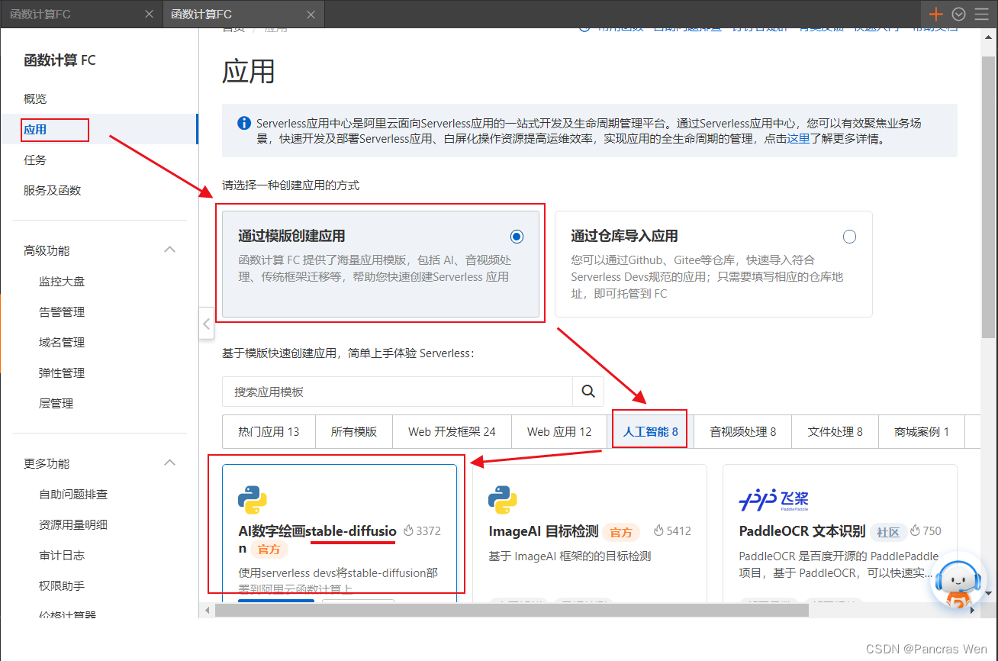This screenshot has height=661, width=998.
Task: Open the PaddleOCR 文本识别 card title
Action: (802, 530)
